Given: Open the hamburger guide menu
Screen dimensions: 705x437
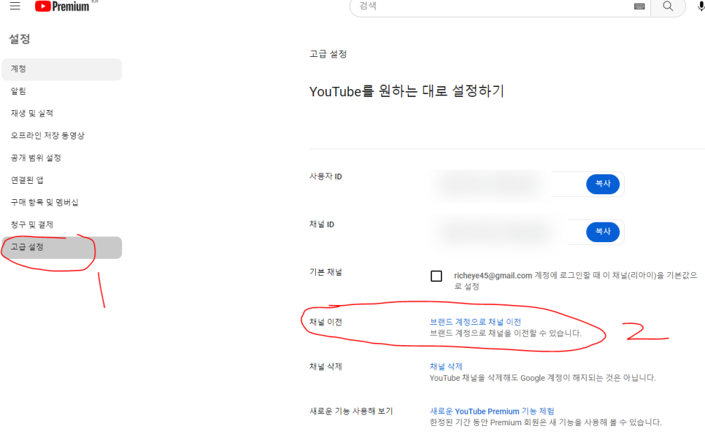Looking at the screenshot, I should (x=15, y=6).
